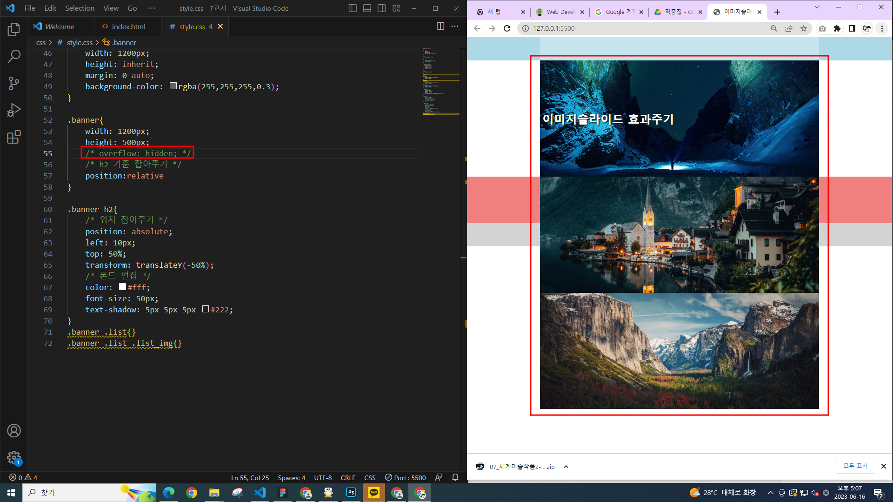Click the Port : 5500 Live Server button
893x502 pixels.
click(405, 477)
